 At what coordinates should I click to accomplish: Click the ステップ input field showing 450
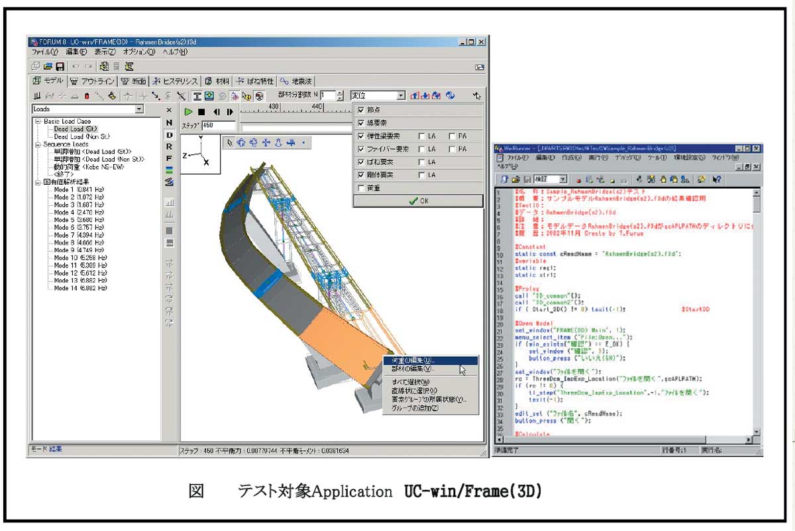coord(218,125)
